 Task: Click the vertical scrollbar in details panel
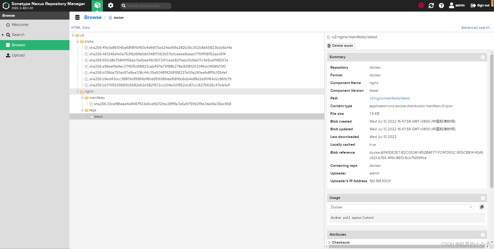pyautogui.click(x=492, y=121)
